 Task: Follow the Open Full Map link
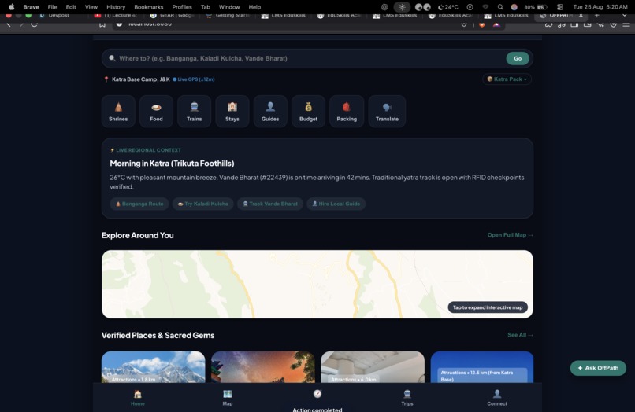pos(511,235)
